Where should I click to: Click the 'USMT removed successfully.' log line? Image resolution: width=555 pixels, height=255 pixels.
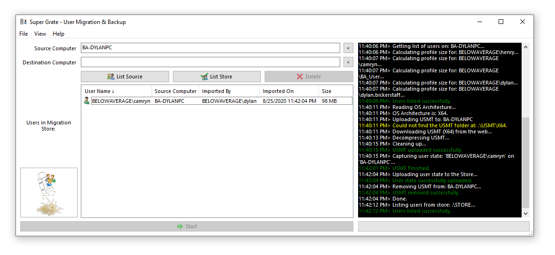pyautogui.click(x=409, y=193)
